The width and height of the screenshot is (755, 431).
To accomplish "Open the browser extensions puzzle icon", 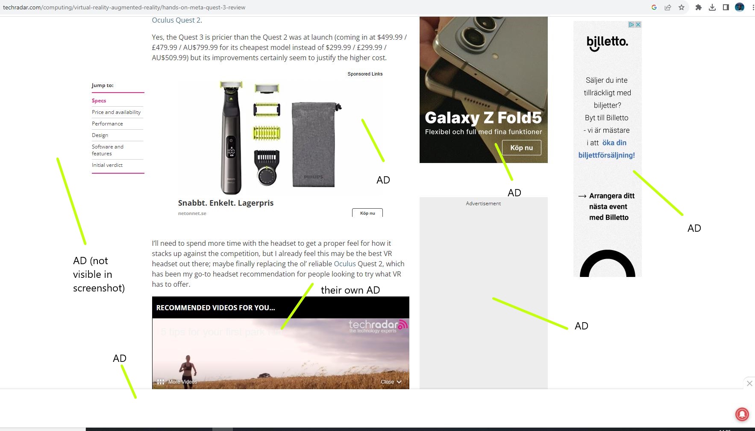I will [x=699, y=7].
